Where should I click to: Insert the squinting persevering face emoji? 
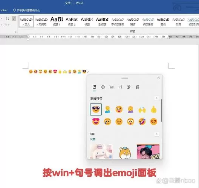click(119, 121)
